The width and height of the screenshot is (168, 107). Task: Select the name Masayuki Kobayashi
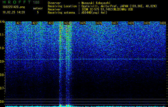point(96,3)
